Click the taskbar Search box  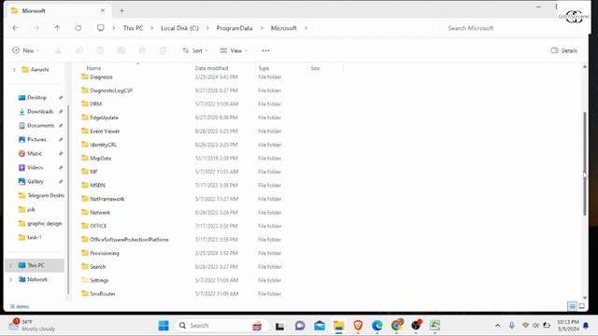222,326
